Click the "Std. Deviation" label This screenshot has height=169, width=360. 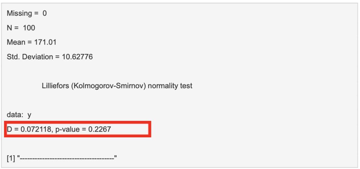point(30,57)
